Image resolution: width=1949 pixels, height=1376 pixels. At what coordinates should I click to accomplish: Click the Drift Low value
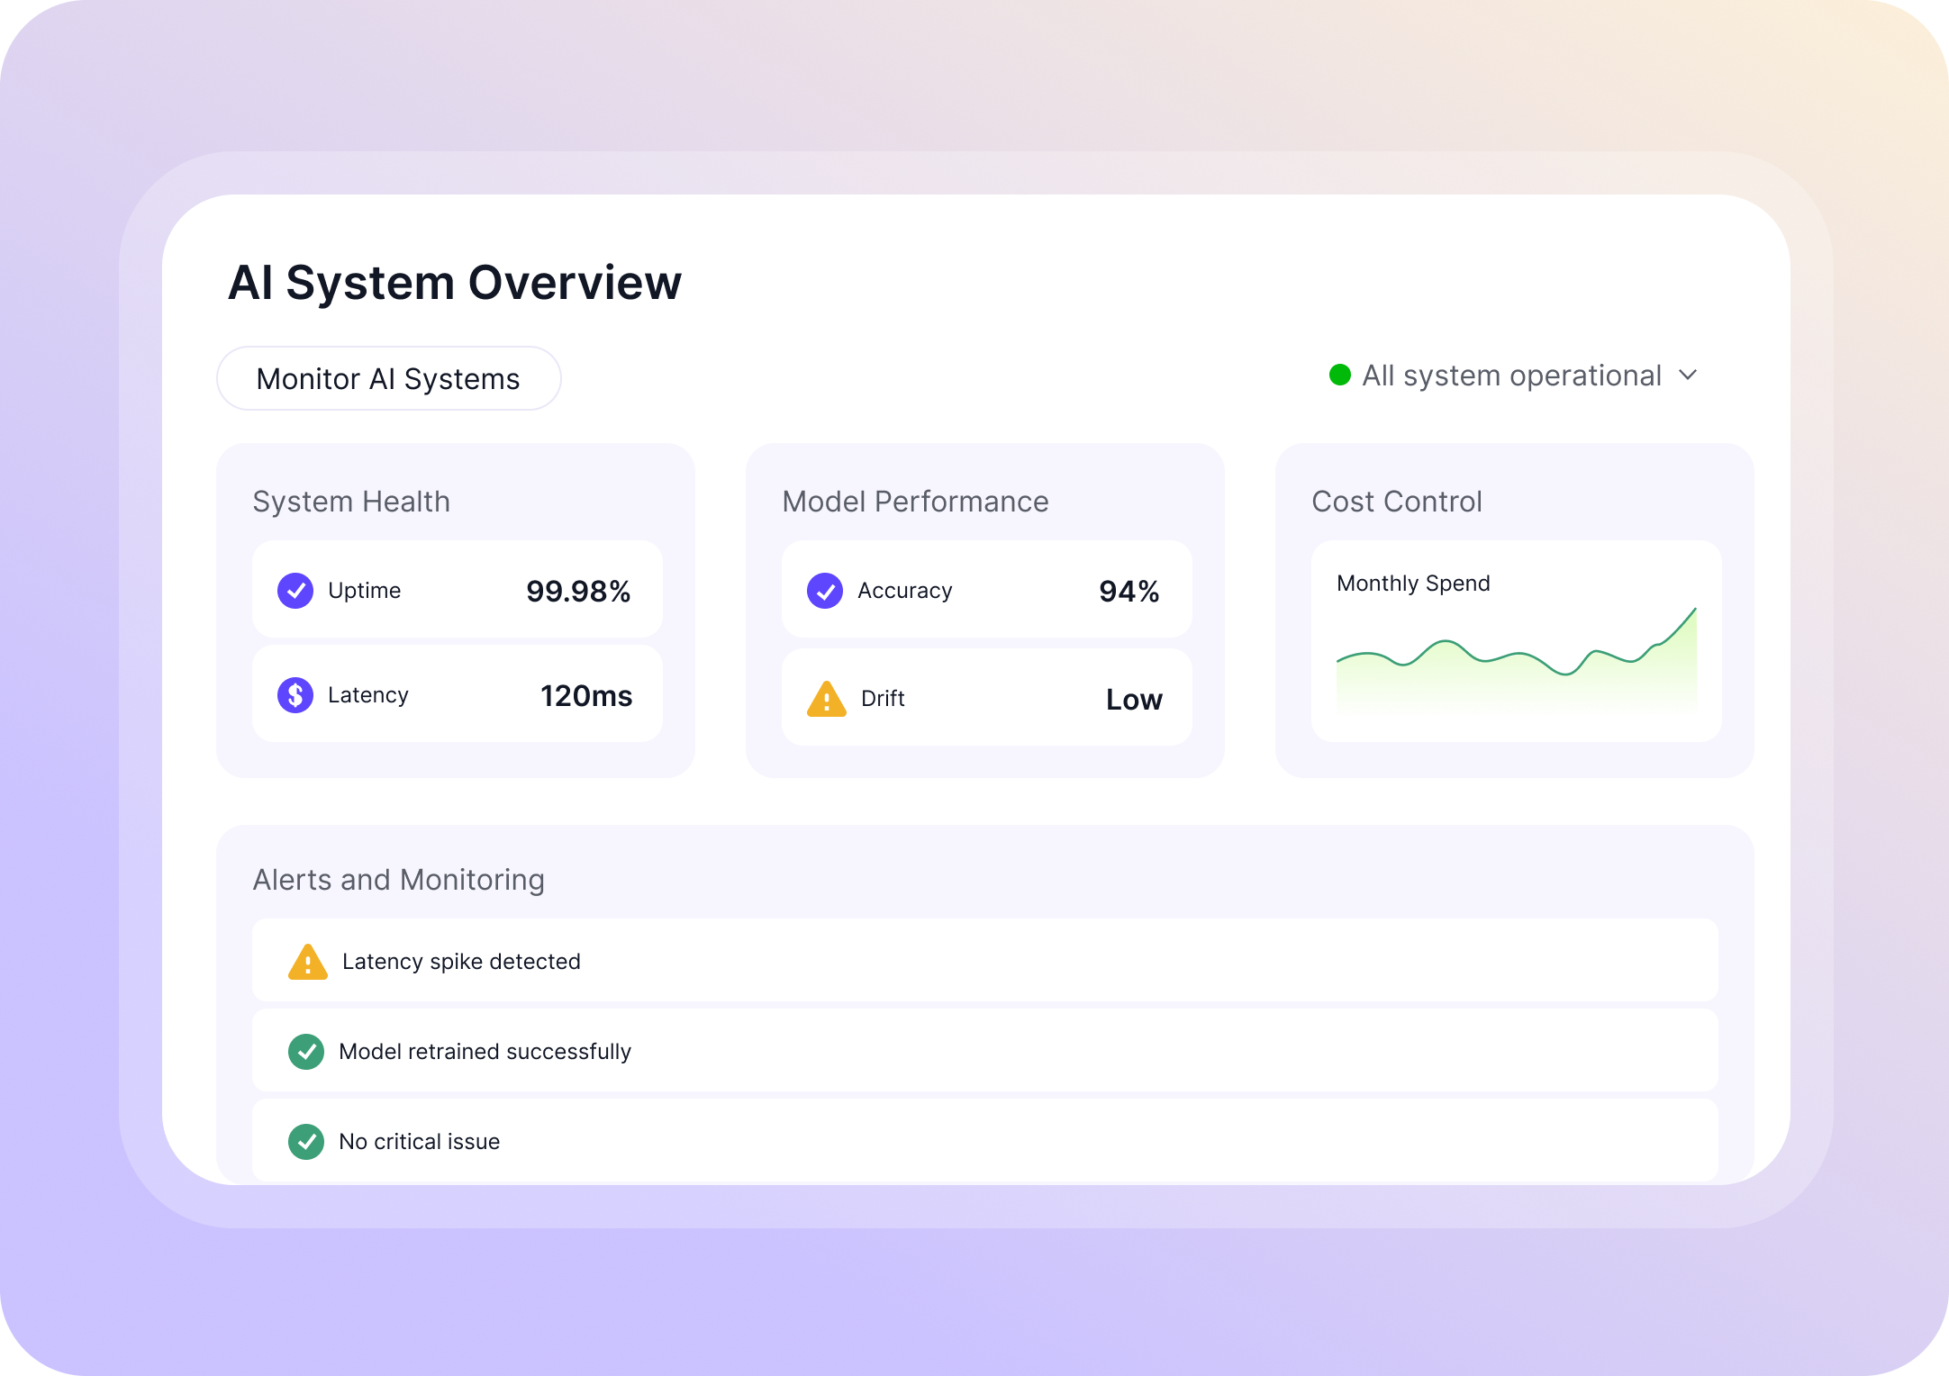click(x=1134, y=700)
